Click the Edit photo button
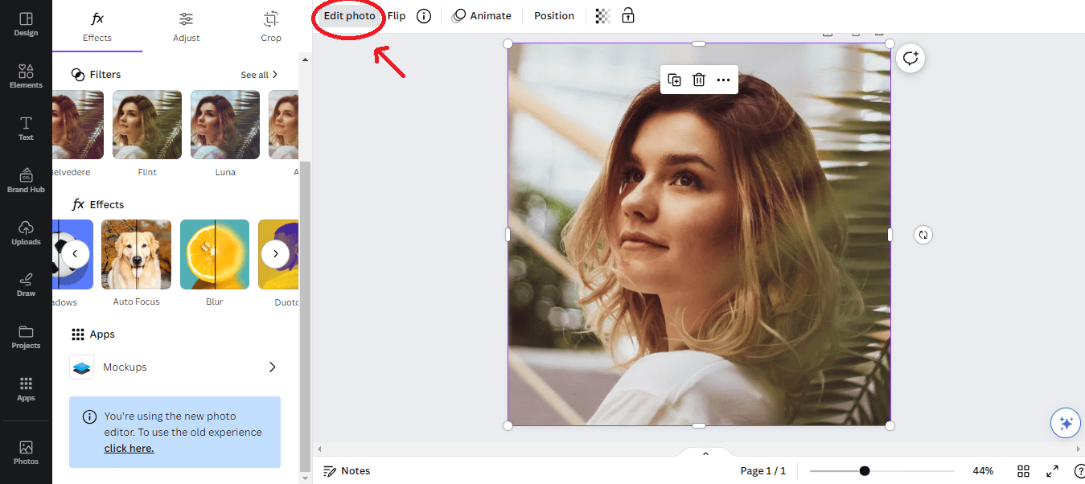The width and height of the screenshot is (1085, 484). click(348, 15)
